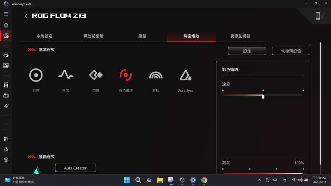Viewport: 331px width, 186px height.
Task: Open Google Chrome from taskbar
Action: 204,180
